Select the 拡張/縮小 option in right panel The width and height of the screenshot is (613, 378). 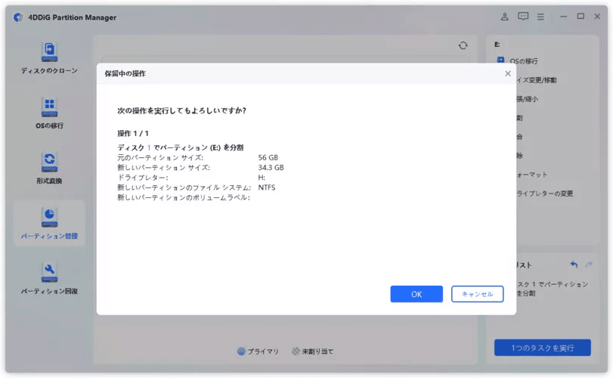(x=527, y=99)
